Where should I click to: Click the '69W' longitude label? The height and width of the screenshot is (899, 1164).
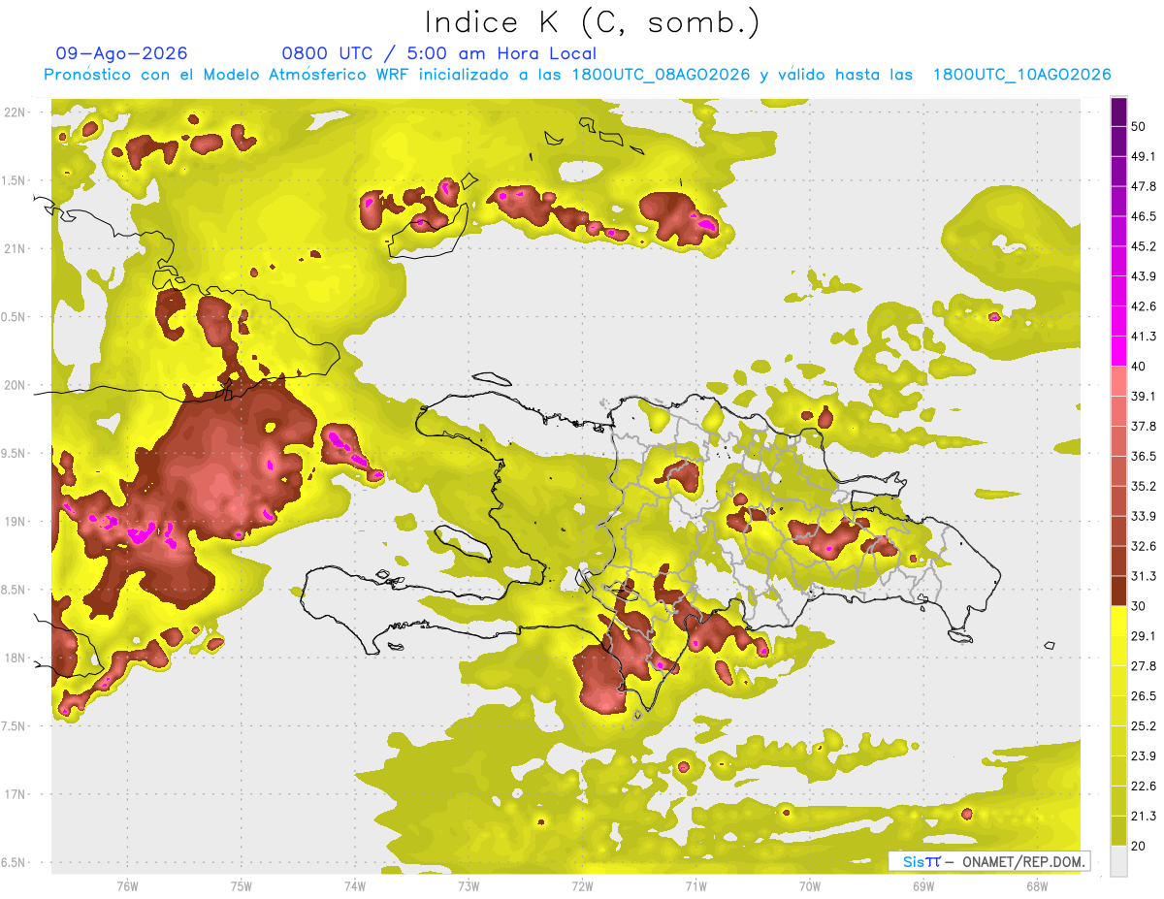[x=922, y=885]
